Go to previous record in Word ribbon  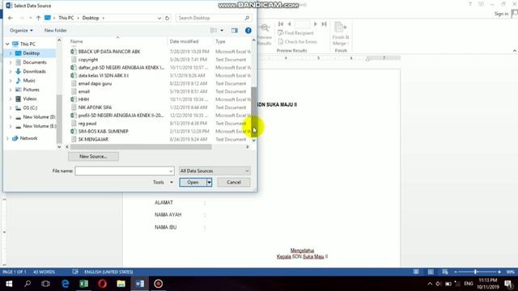pos(290,23)
